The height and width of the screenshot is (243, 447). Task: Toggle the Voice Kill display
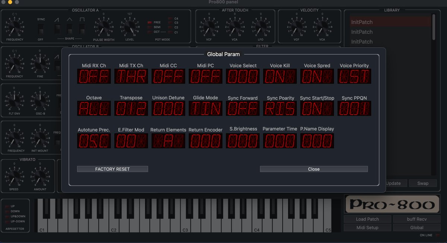coord(280,76)
